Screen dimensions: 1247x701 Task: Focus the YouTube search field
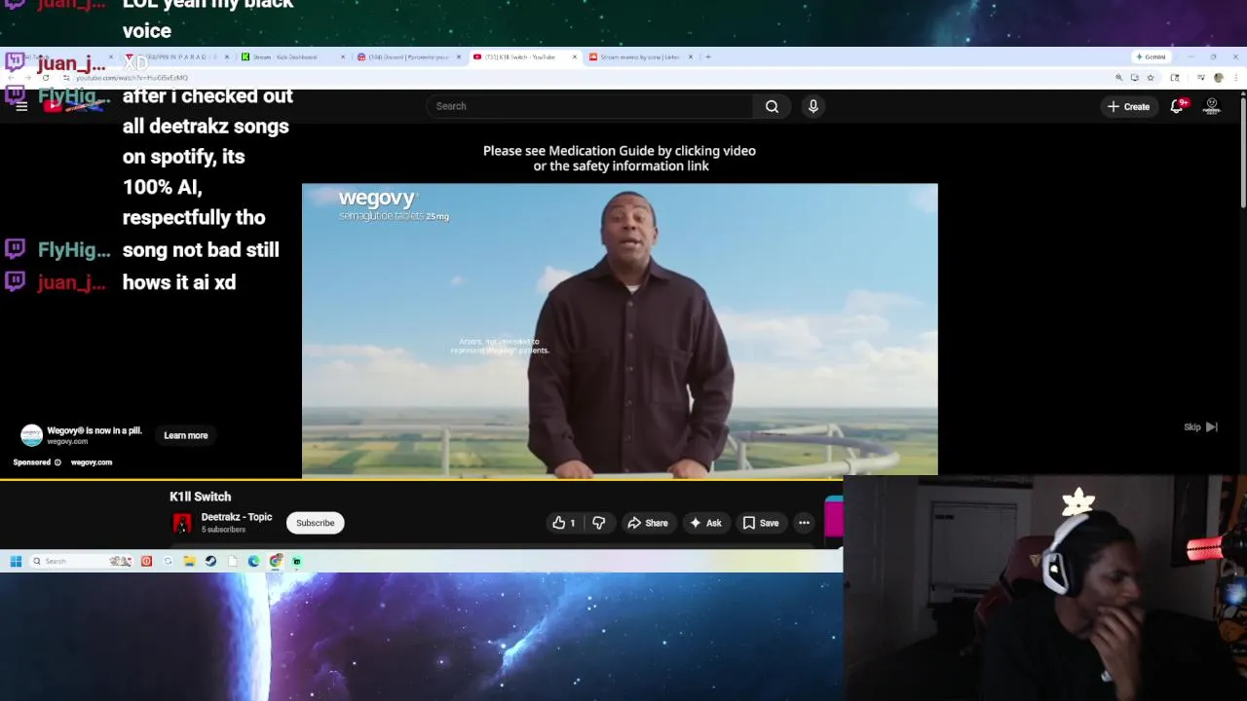[589, 106]
